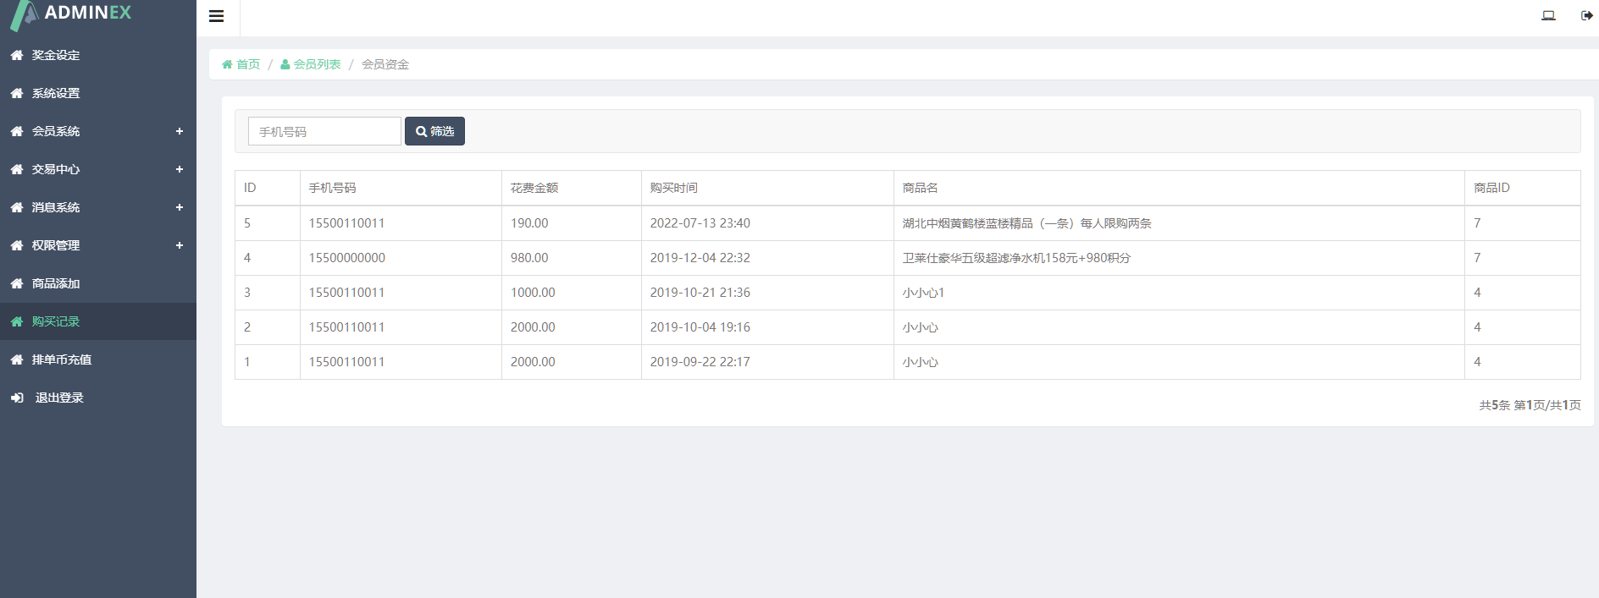Screen dimensions: 1599x598
Task: Click the monitor icon in top bar
Action: [x=1548, y=15]
